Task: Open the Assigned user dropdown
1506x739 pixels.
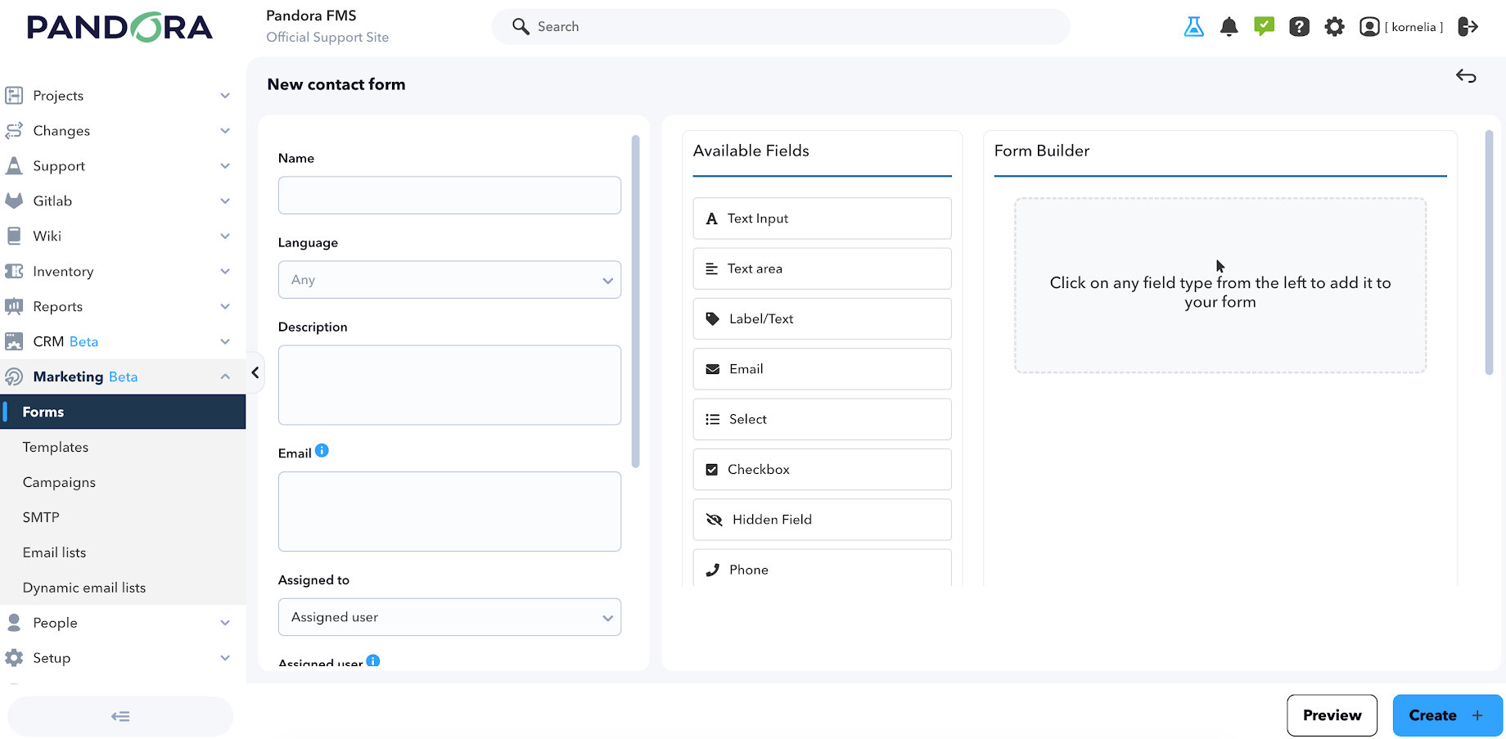Action: (449, 617)
